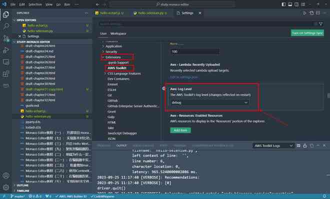Open the AWS Toolkit Logs output dropdown
Viewport: 330px width, 199px height.
coord(273,146)
